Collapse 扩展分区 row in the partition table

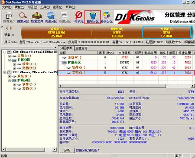click(x=61, y=63)
